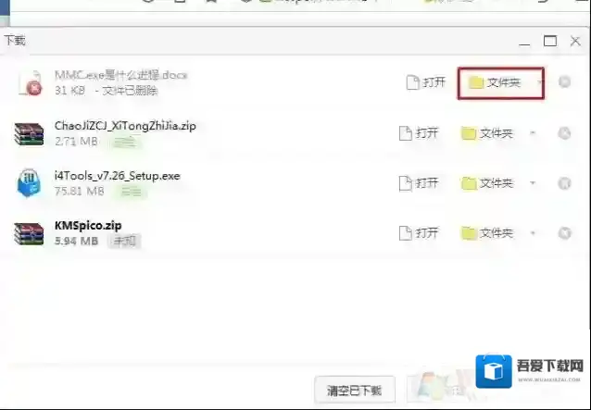This screenshot has width=591, height=410.
Task: Show folder containing i4Tools_v7.26_Setup.exe
Action: coord(487,183)
